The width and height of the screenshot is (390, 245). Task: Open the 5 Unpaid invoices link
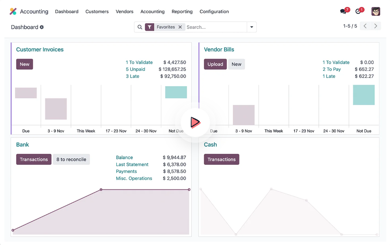pos(135,69)
